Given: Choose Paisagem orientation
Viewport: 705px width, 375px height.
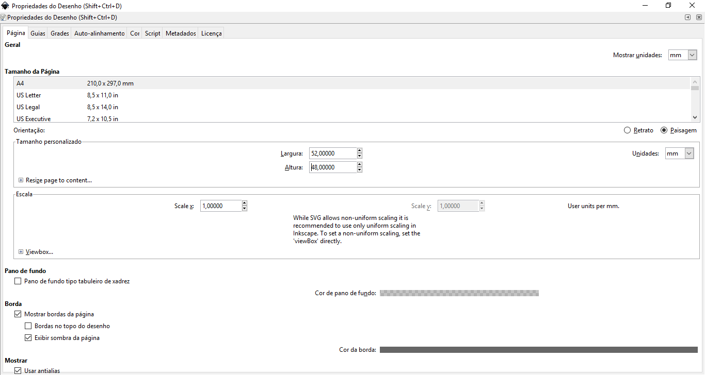Looking at the screenshot, I should [678, 130].
